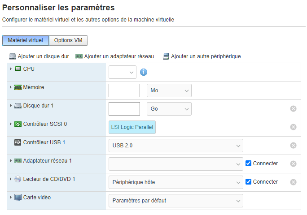307x215 pixels.
Task: Click the CPU info icon
Action: [144, 72]
